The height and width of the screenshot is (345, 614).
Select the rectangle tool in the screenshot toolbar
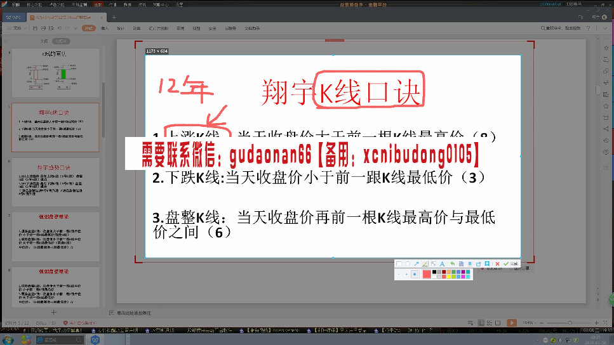click(x=399, y=264)
